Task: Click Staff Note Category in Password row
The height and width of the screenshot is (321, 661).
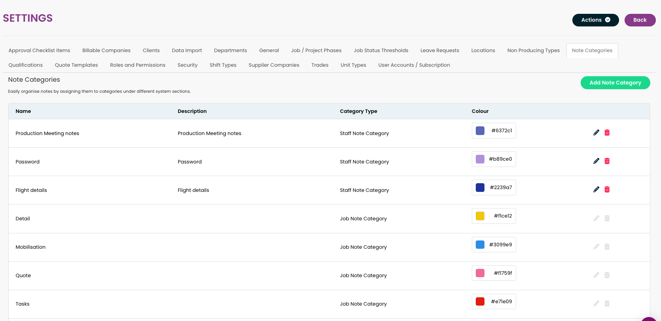Action: click(x=364, y=162)
